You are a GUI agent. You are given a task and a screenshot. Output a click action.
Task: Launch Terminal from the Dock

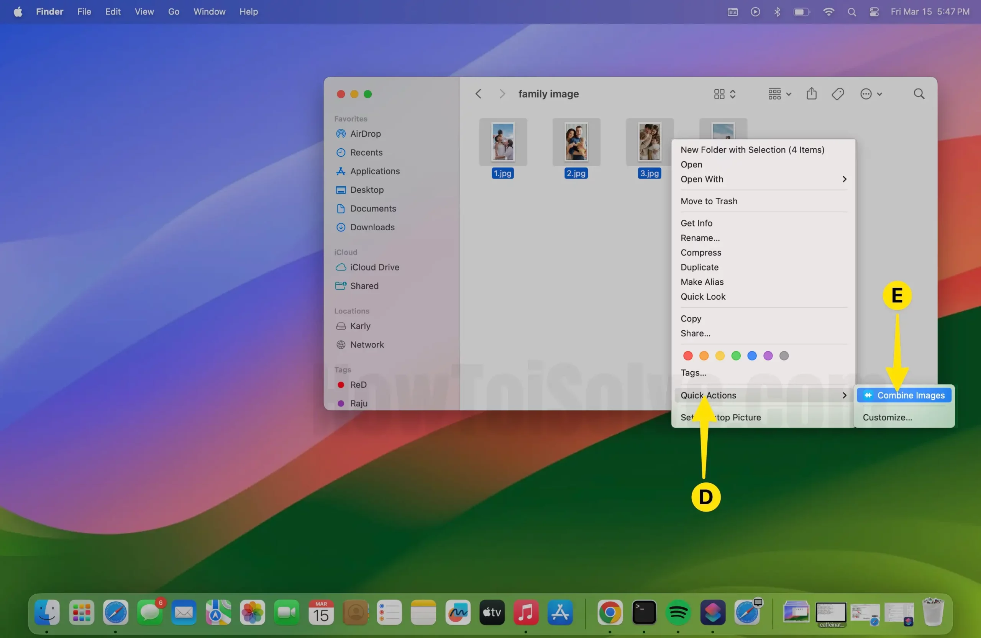pos(644,612)
